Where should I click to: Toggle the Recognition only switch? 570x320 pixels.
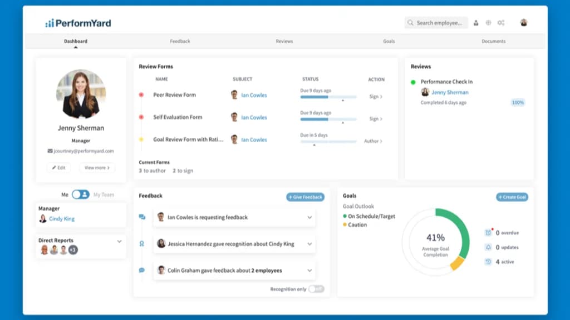[x=316, y=289]
